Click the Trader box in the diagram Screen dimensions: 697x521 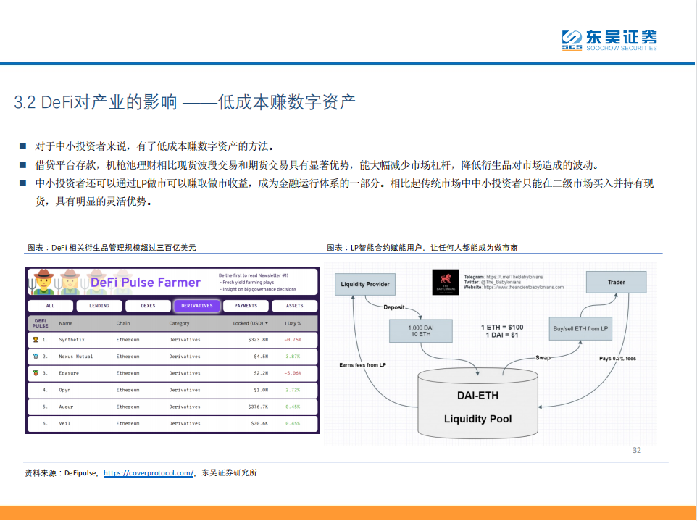(x=616, y=282)
